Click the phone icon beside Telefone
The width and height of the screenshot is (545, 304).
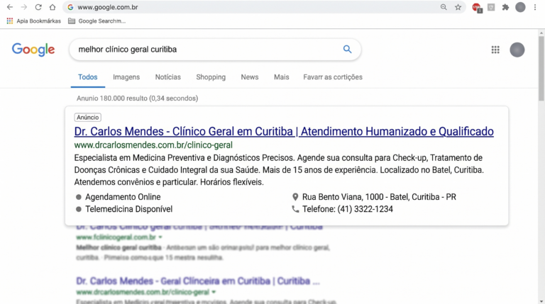pyautogui.click(x=295, y=209)
